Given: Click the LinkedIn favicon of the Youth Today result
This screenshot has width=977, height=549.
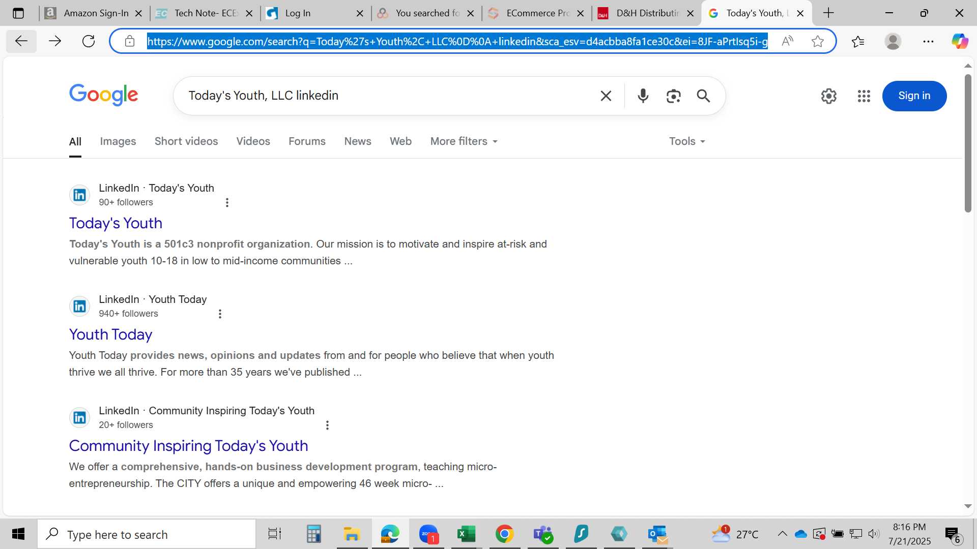Looking at the screenshot, I should coord(79,306).
